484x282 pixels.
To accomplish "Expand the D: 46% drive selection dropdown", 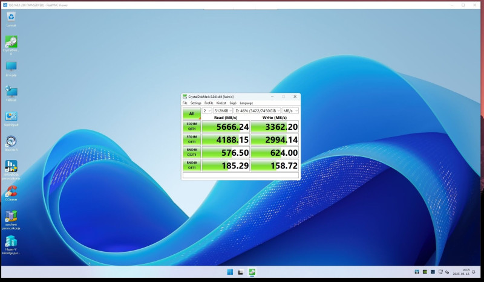I will (258, 111).
